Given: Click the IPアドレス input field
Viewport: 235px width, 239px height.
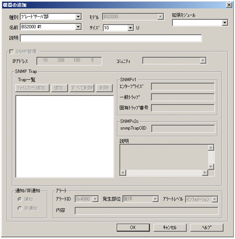Looking at the screenshot, I should [x=69, y=61].
